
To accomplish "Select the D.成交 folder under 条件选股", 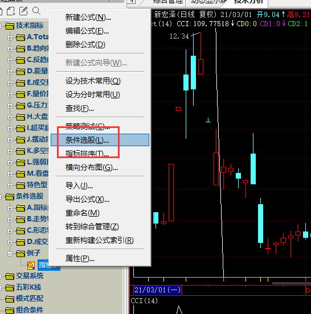I will (38, 242).
